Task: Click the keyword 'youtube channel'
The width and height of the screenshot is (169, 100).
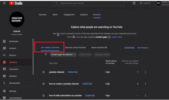Action: pos(57,72)
